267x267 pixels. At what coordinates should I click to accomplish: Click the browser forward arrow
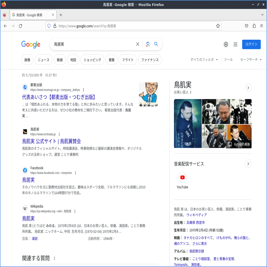click(x=13, y=26)
